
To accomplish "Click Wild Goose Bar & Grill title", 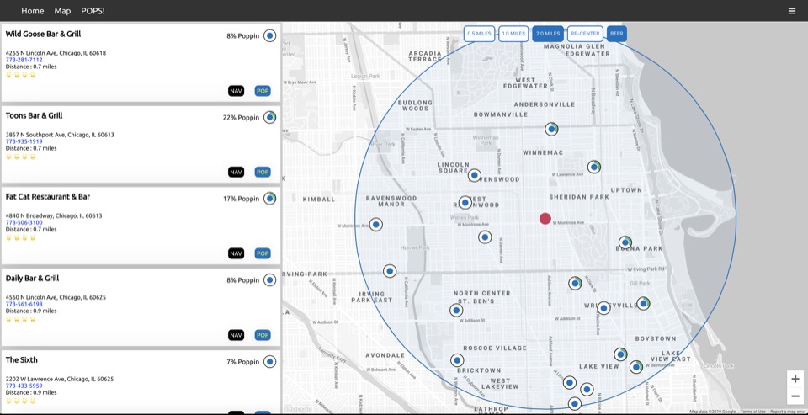I will click(x=43, y=34).
